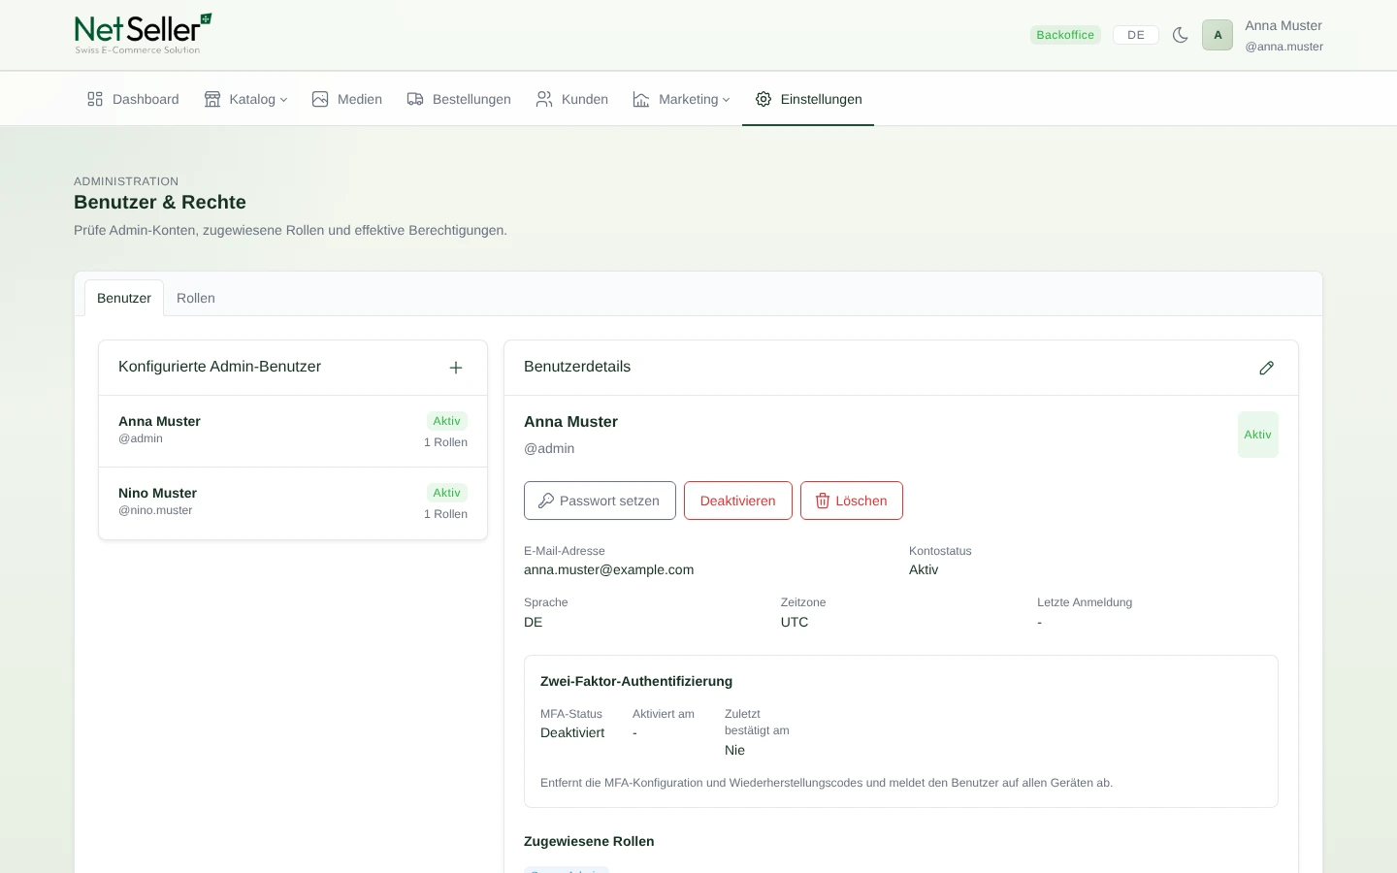Viewport: 1397px width, 873px height.
Task: Click the Zwei-Faktor-Authentifizierung heading
Action: (x=636, y=681)
